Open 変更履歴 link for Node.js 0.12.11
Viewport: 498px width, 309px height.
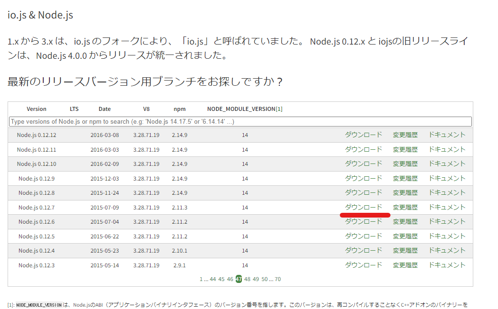405,149
